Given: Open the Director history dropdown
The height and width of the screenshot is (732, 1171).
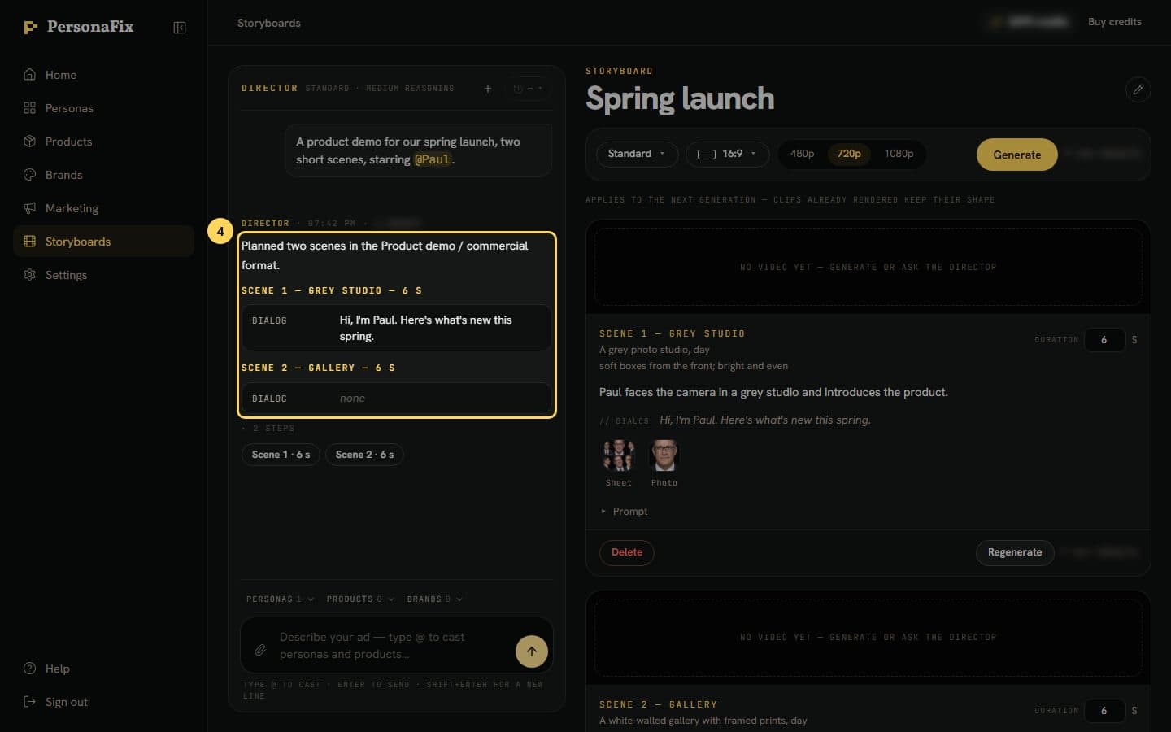Looking at the screenshot, I should click(528, 89).
